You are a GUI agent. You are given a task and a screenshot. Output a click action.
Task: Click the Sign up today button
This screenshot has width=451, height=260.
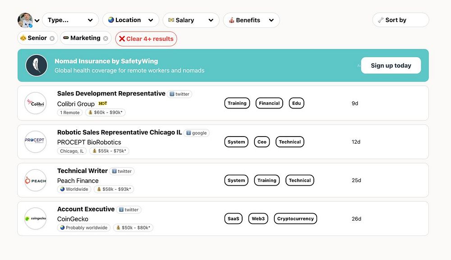pyautogui.click(x=391, y=65)
